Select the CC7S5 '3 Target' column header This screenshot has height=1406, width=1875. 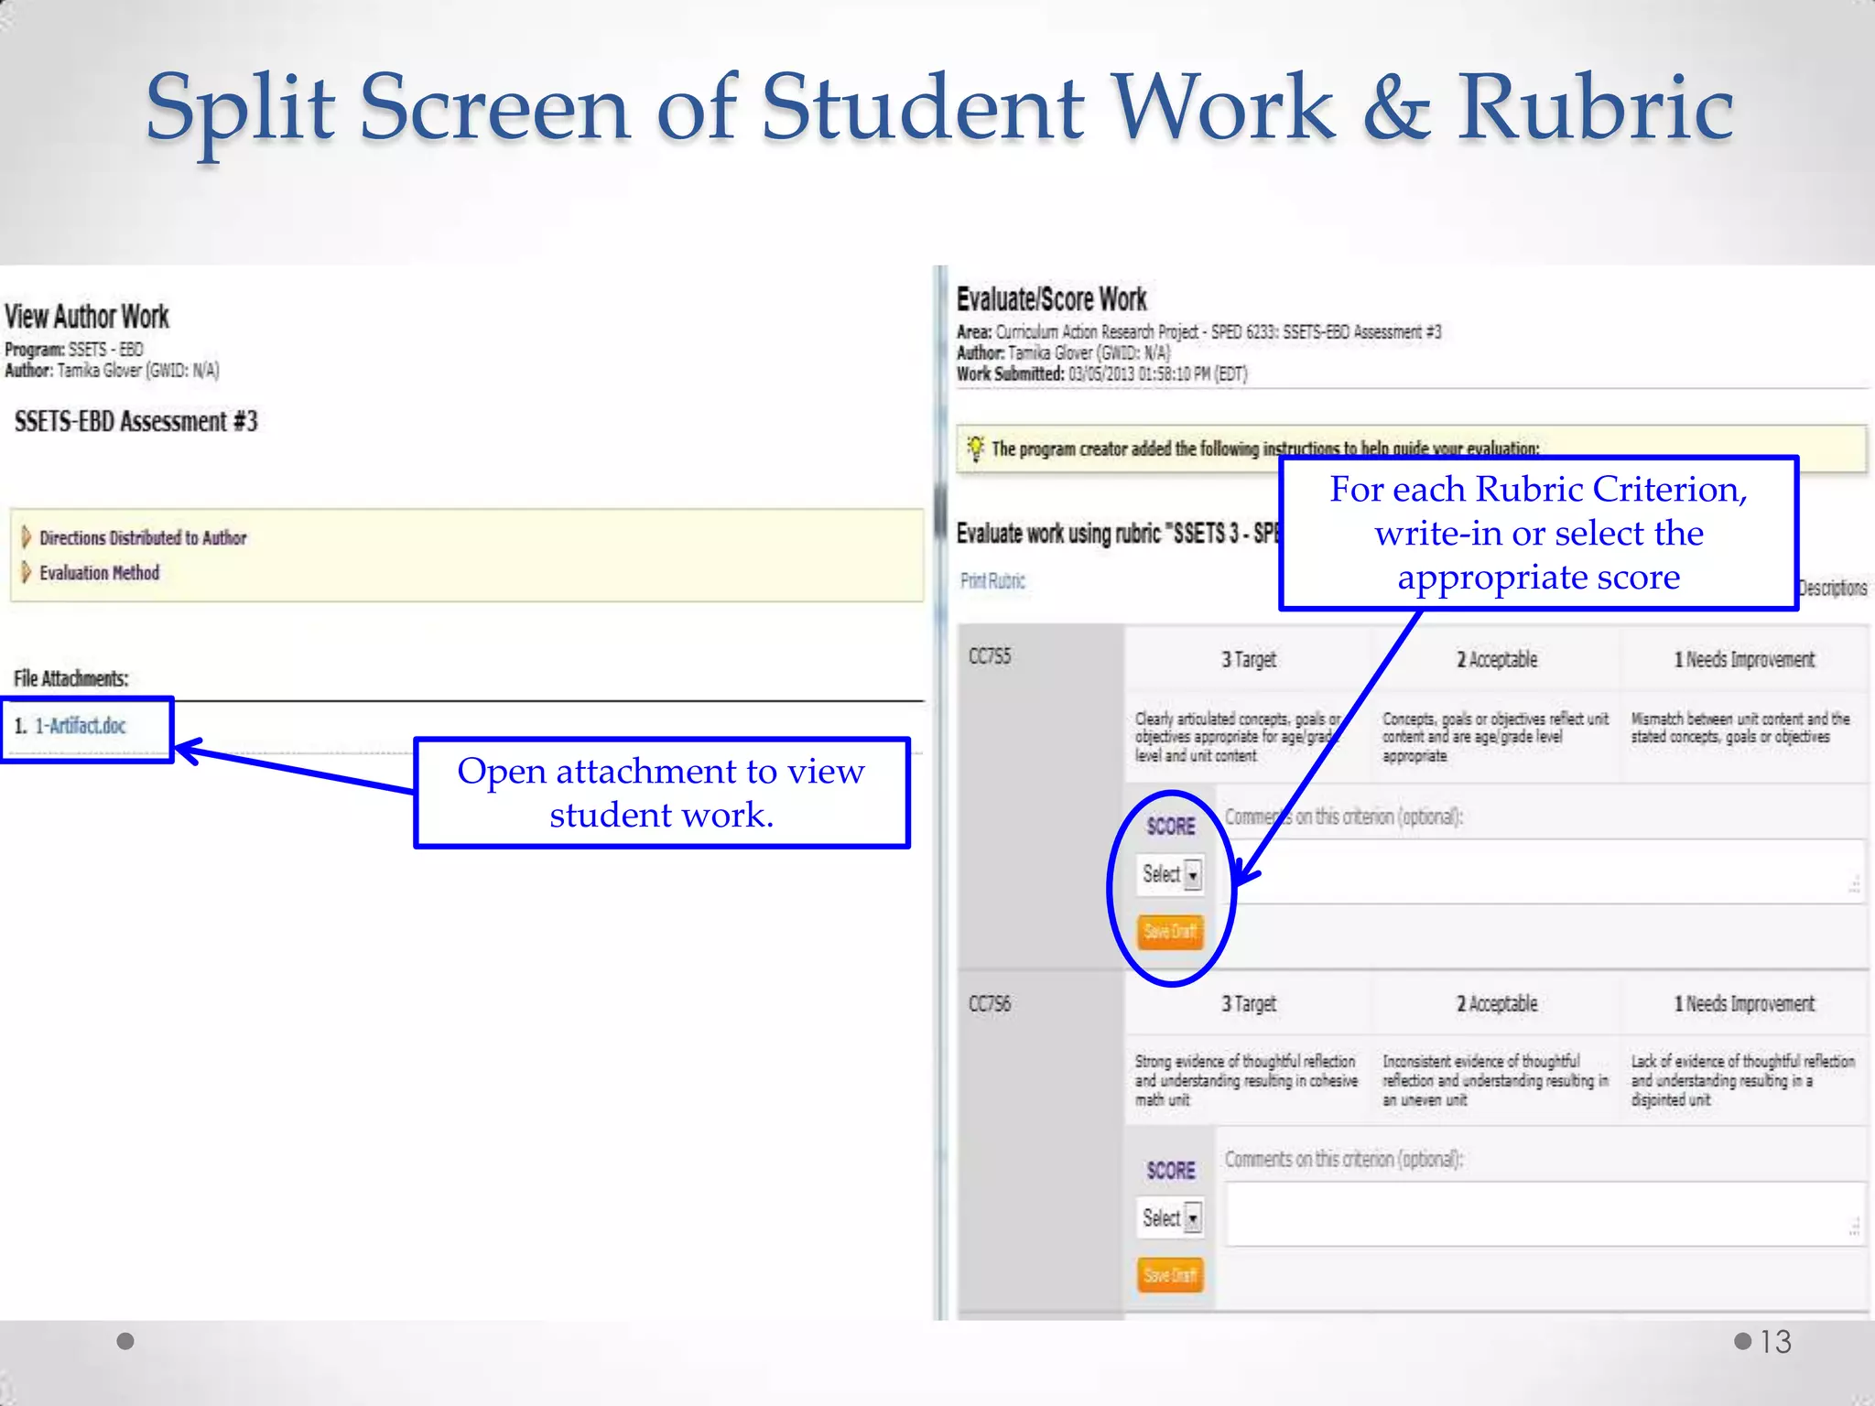pos(1248,659)
